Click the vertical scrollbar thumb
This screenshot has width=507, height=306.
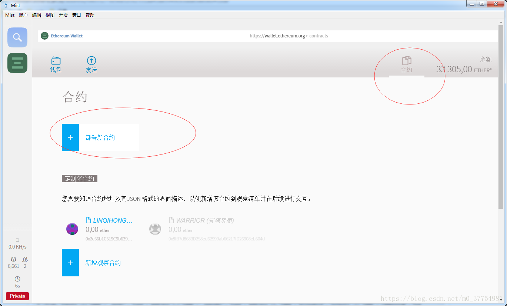[x=501, y=117]
